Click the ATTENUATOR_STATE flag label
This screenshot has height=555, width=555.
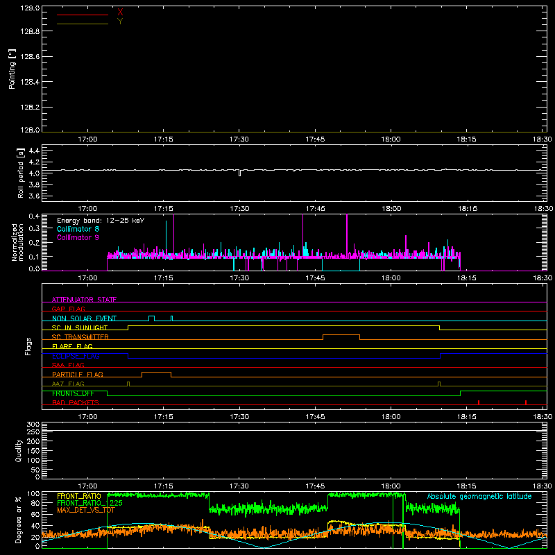point(84,300)
